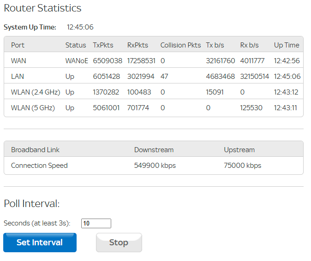The height and width of the screenshot is (261, 311).
Task: Click the WANoE status value
Action: pos(77,61)
